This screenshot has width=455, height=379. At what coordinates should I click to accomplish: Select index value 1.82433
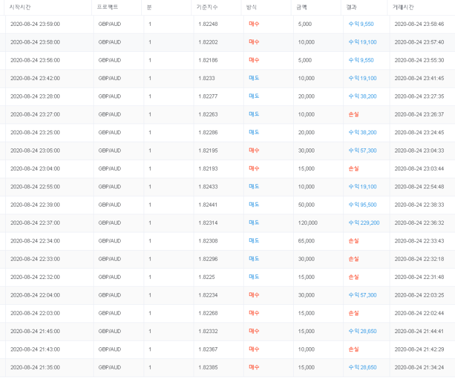point(208,187)
